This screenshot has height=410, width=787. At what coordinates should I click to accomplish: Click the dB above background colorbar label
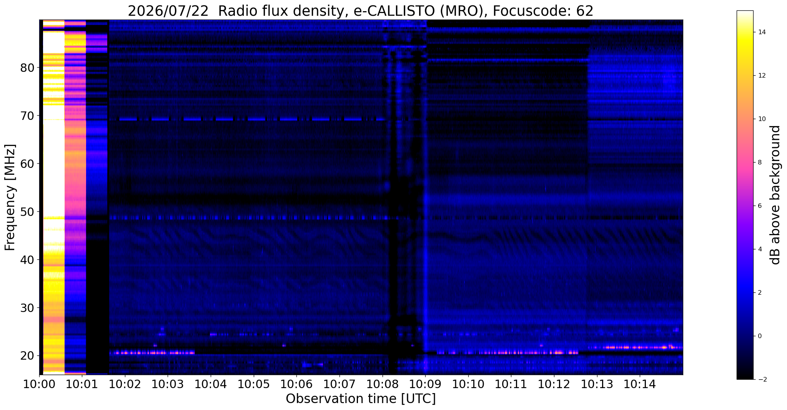point(775,195)
